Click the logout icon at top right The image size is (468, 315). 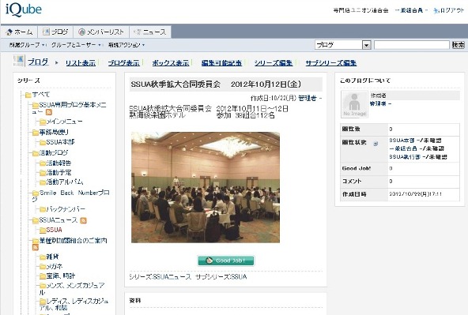click(436, 11)
